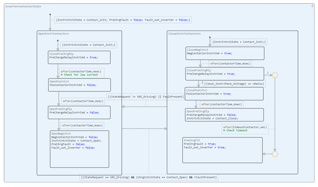The width and height of the screenshot is (318, 187).
Task: Select the StateRequest != SRE_Driving transition condition
Action: coord(146,97)
